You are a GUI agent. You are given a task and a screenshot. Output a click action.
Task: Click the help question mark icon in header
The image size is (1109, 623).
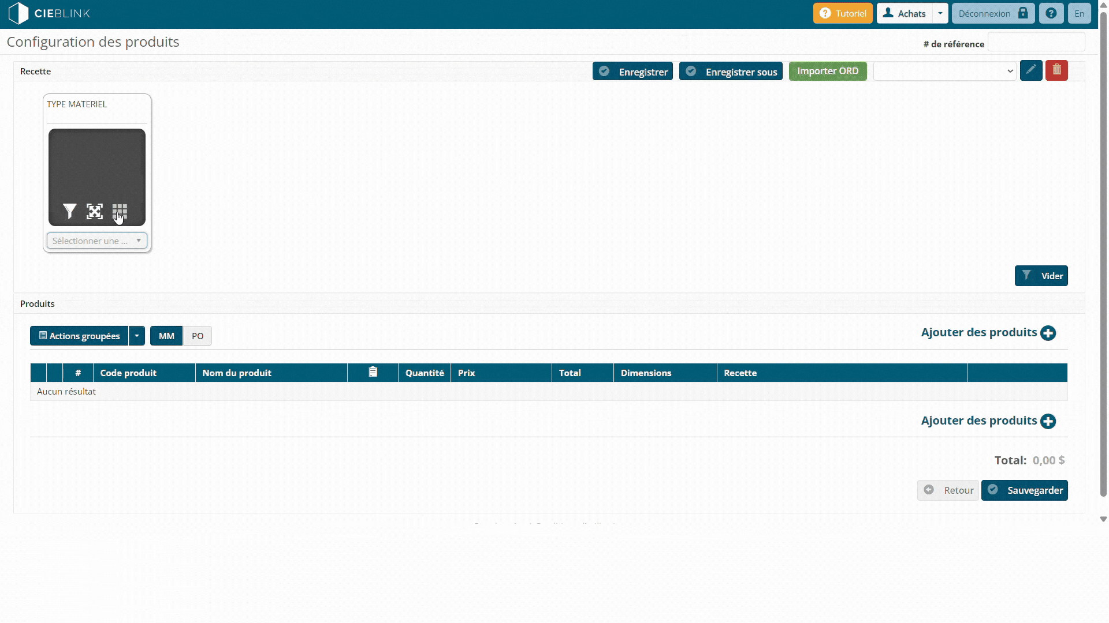tap(1051, 13)
